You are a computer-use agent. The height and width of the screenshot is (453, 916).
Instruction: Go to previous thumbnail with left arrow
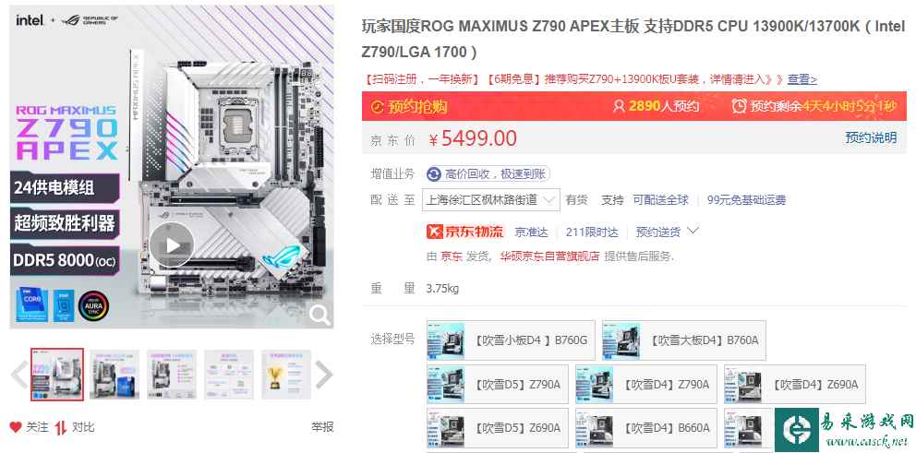[x=19, y=375]
